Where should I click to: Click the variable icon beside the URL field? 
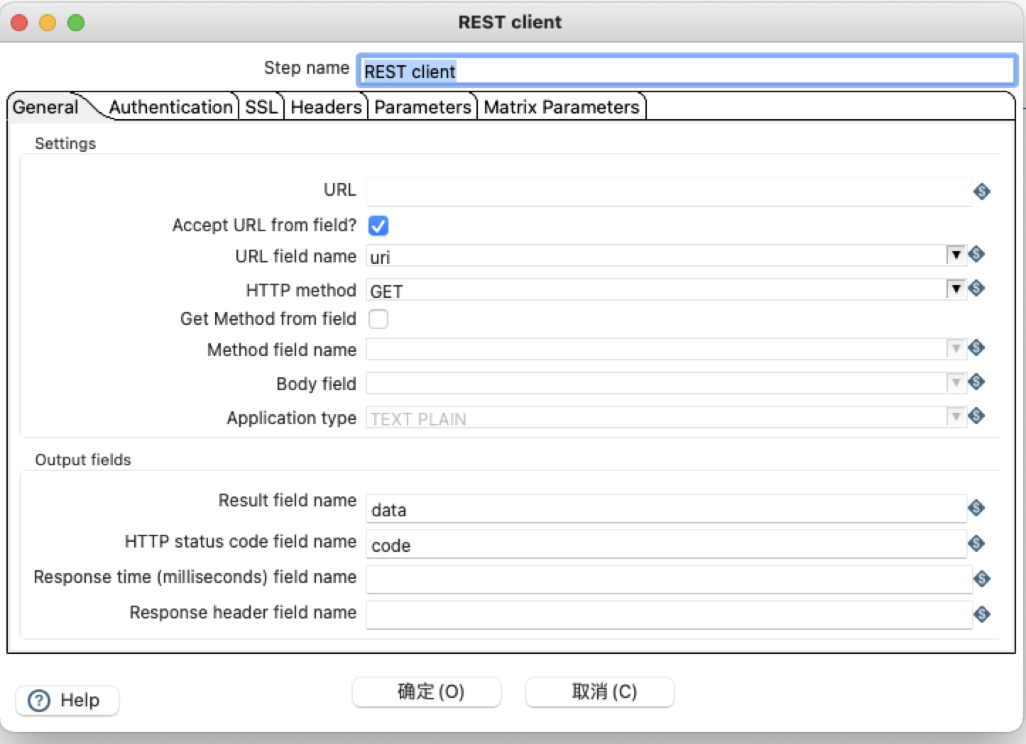[x=982, y=191]
